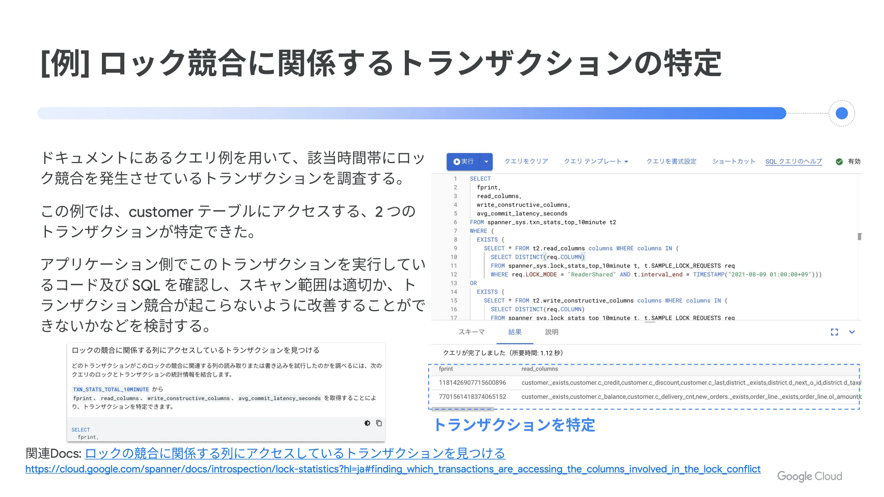884x497 pixels.
Task: Open SQL クエリのヘルプ link
Action: tap(794, 162)
